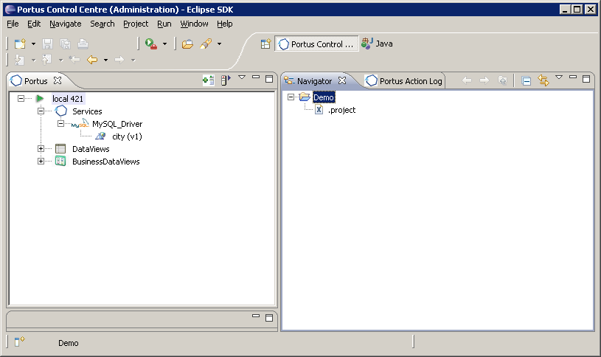This screenshot has width=601, height=357.
Task: Click the Open Perspective icon
Action: [x=265, y=44]
